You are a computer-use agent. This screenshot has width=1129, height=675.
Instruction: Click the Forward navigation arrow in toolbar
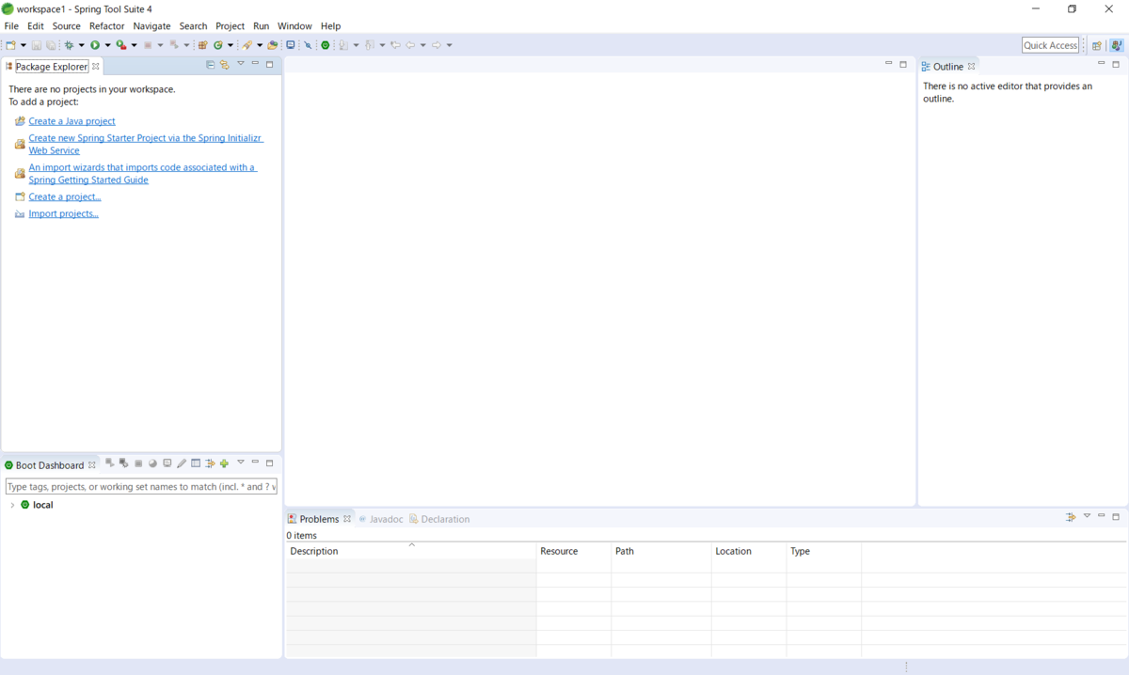coord(436,45)
